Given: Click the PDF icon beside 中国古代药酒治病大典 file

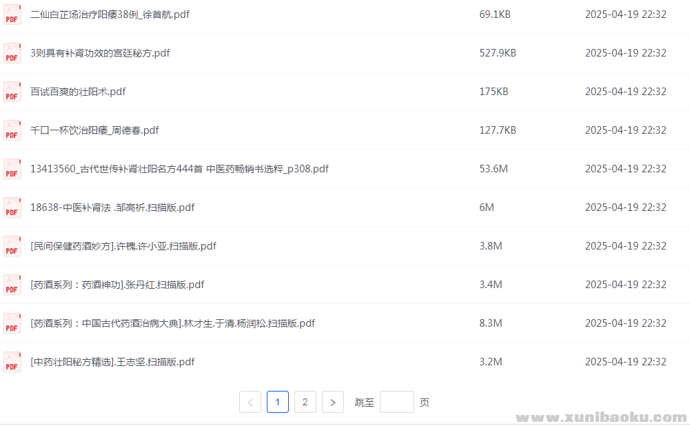Looking at the screenshot, I should pos(12,323).
